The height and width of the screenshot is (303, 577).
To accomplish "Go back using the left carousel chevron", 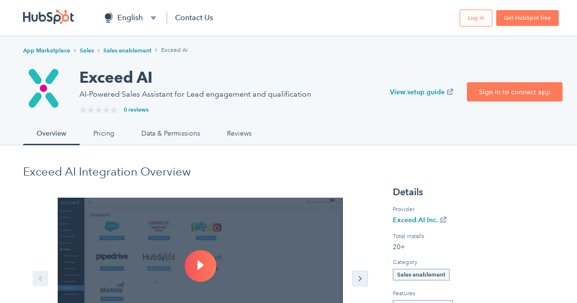I will 40,278.
